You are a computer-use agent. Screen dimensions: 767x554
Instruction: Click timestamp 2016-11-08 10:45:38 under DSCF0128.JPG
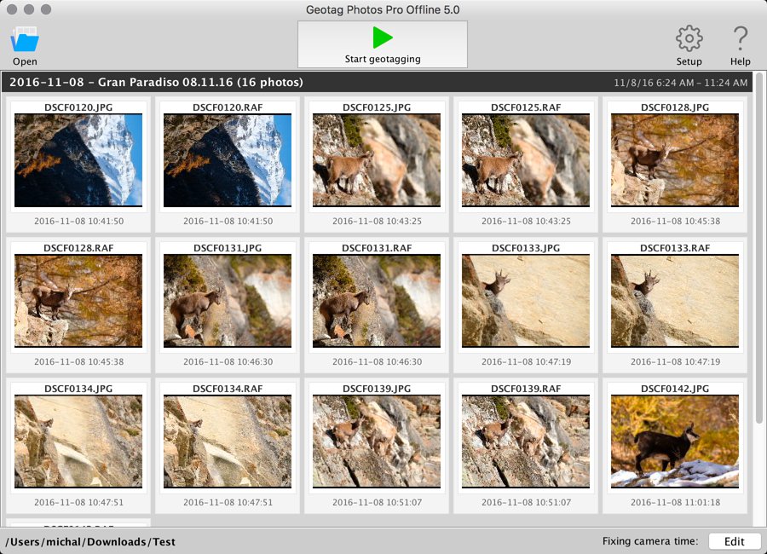tap(675, 221)
